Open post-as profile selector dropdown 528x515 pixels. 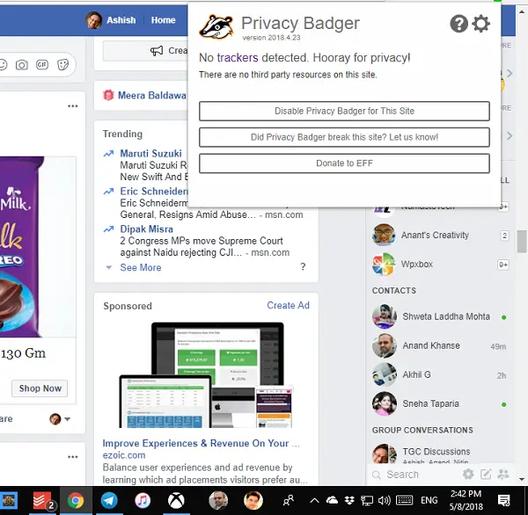(60, 419)
